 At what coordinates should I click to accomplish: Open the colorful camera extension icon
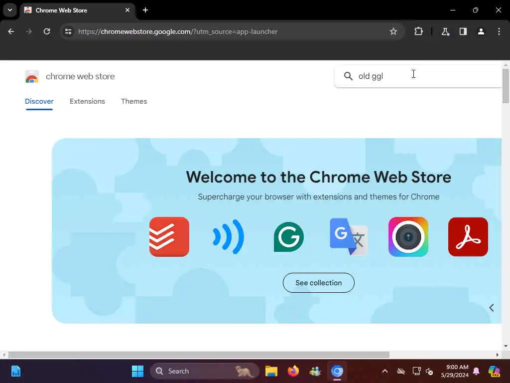[x=408, y=237]
